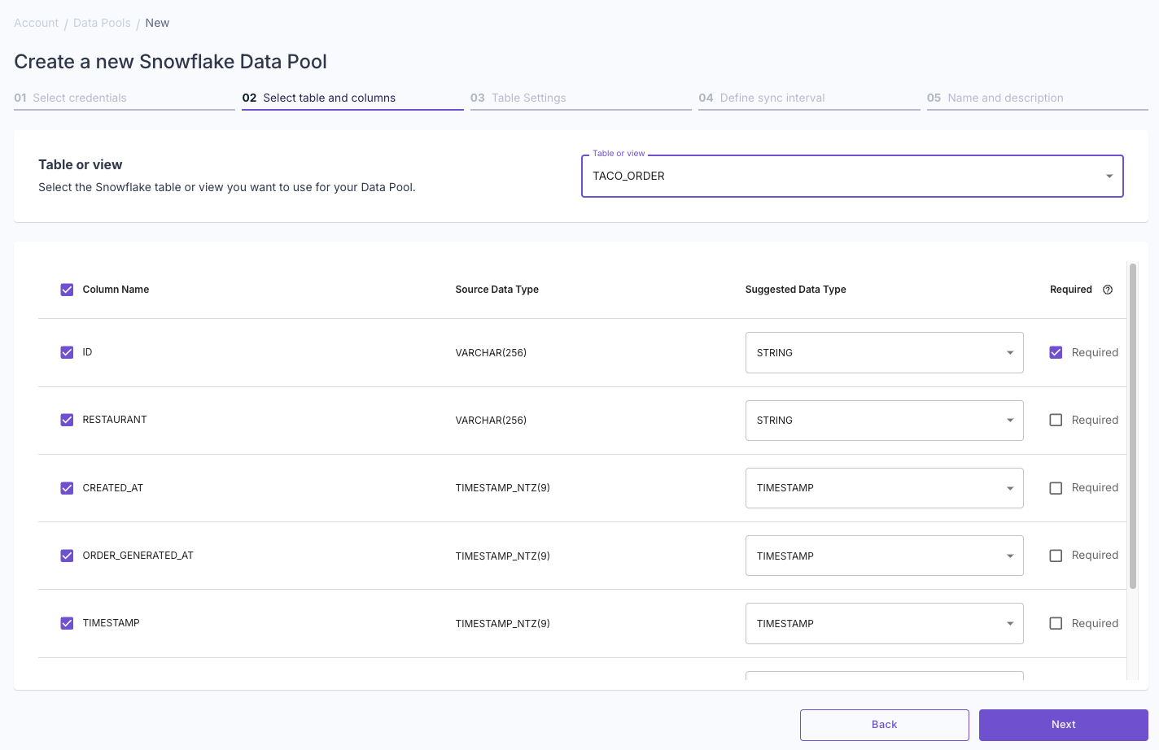Open the Table or view dropdown
The height and width of the screenshot is (750, 1159).
tap(1108, 176)
